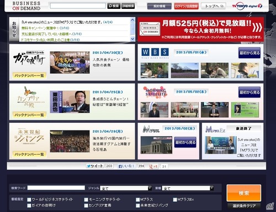Viewport: 276px width, 212px height.
Task: Check the ワールドビジネスサテライト checkbox
Action: tap(29, 199)
